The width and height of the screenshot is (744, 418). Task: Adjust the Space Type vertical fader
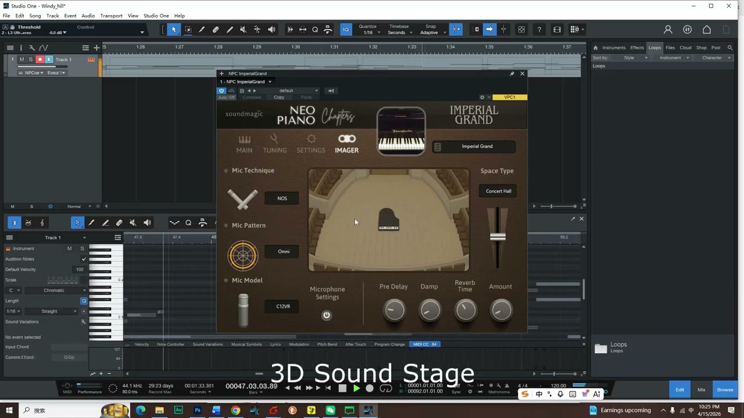[x=498, y=237]
